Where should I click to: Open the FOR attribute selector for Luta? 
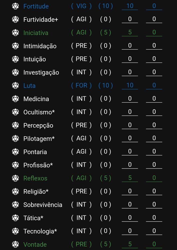click(x=81, y=85)
